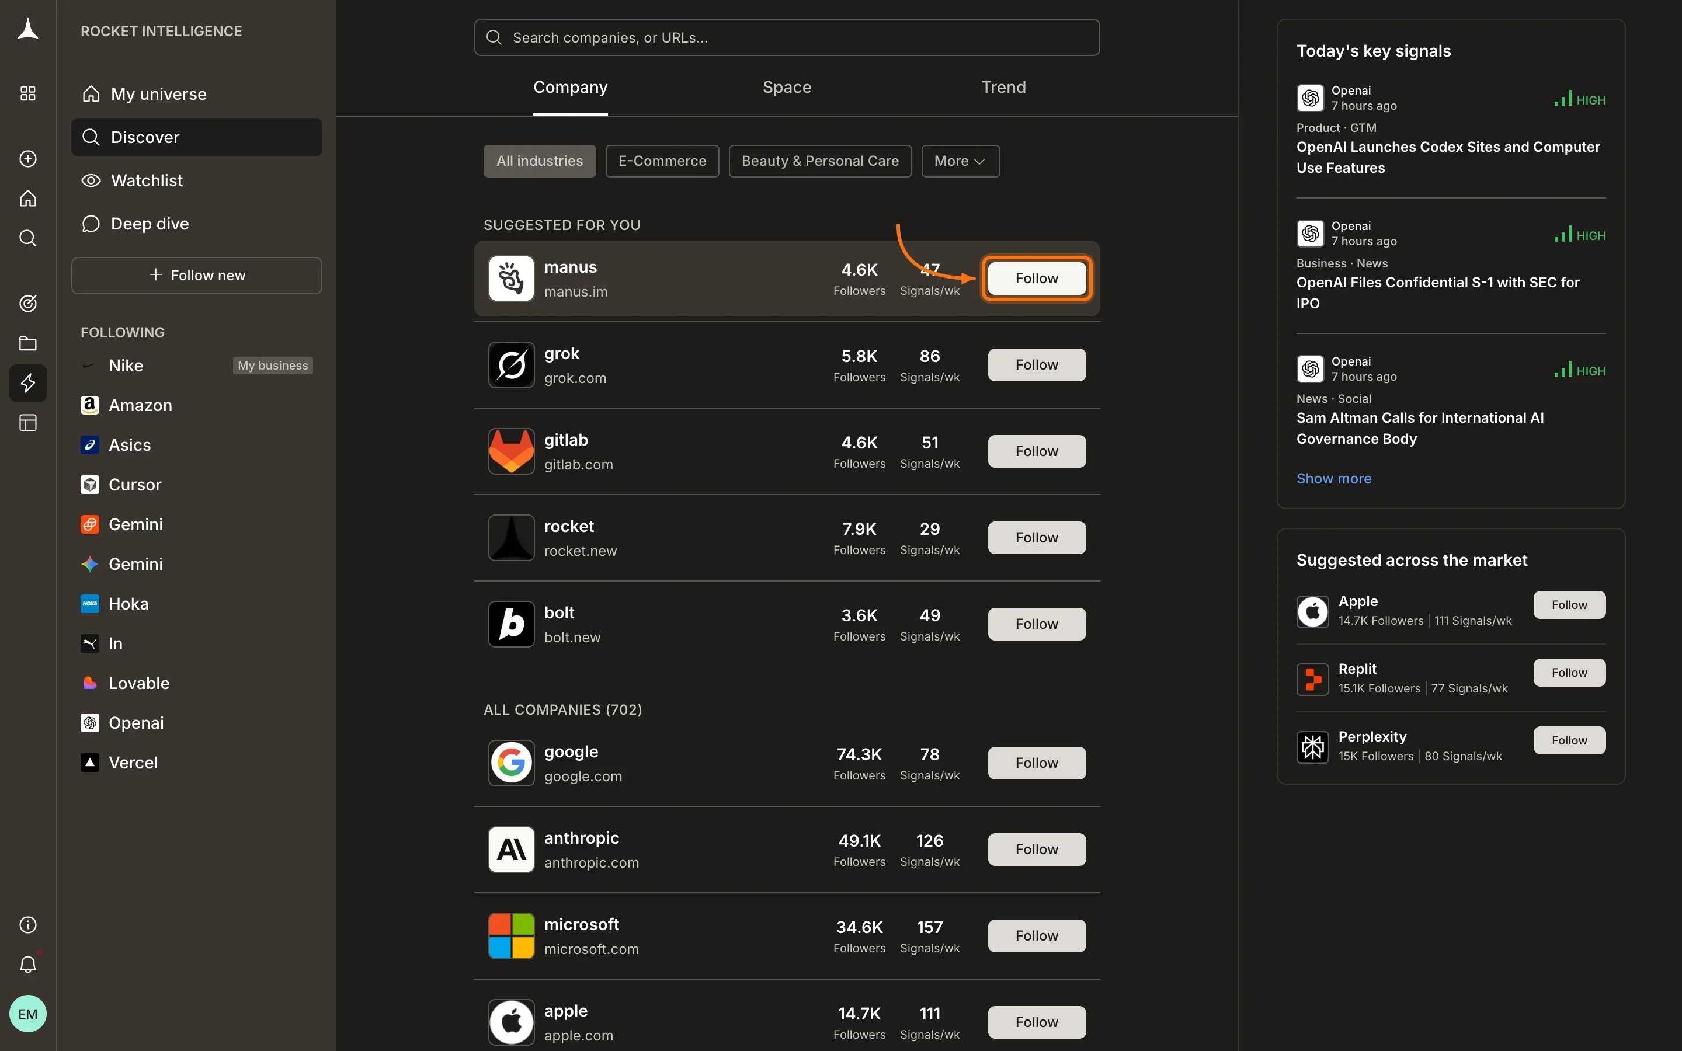
Task: Click the microsoft logo in All Companies
Action: click(x=511, y=935)
